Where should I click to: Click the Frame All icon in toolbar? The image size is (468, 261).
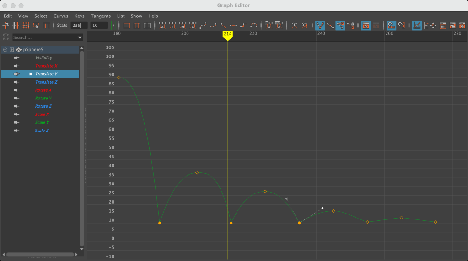coord(127,26)
